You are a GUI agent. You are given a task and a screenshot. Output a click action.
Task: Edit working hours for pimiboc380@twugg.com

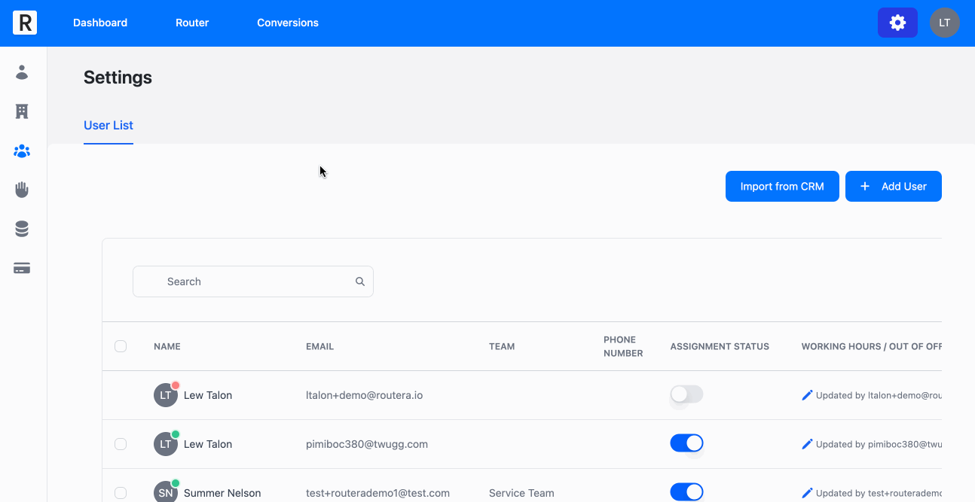tap(807, 444)
